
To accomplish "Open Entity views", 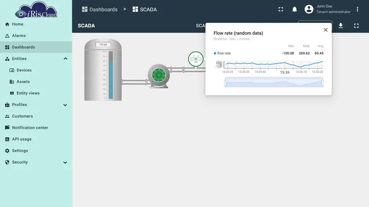I will (36, 93).
